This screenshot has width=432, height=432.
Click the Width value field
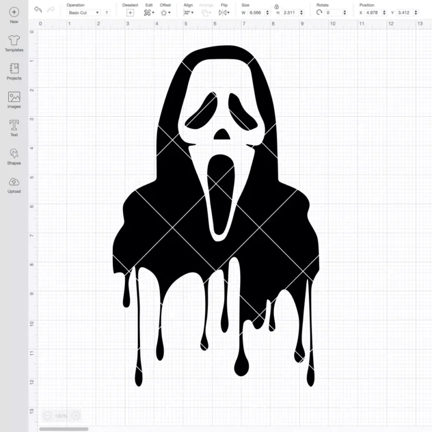256,12
